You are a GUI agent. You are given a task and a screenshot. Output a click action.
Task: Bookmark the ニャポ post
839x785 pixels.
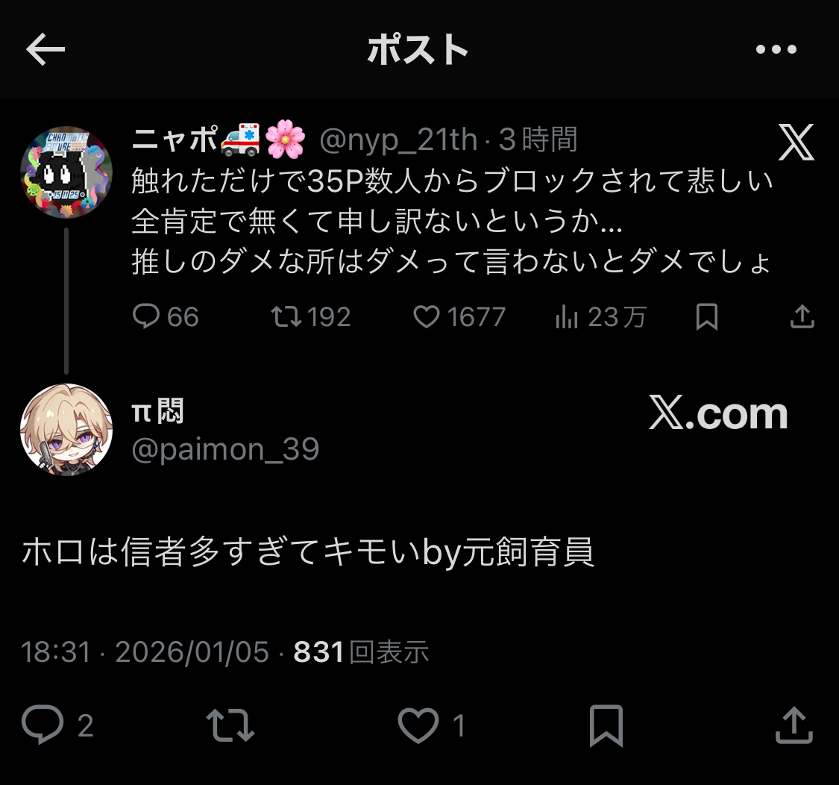706,316
